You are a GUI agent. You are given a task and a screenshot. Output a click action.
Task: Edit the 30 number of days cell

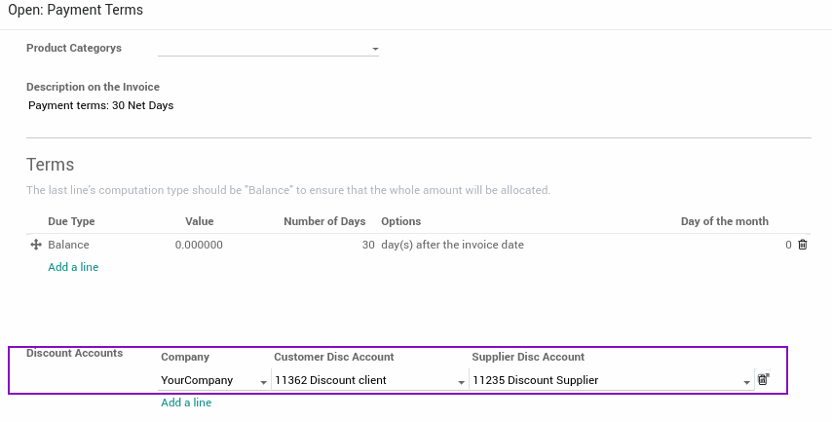point(368,245)
